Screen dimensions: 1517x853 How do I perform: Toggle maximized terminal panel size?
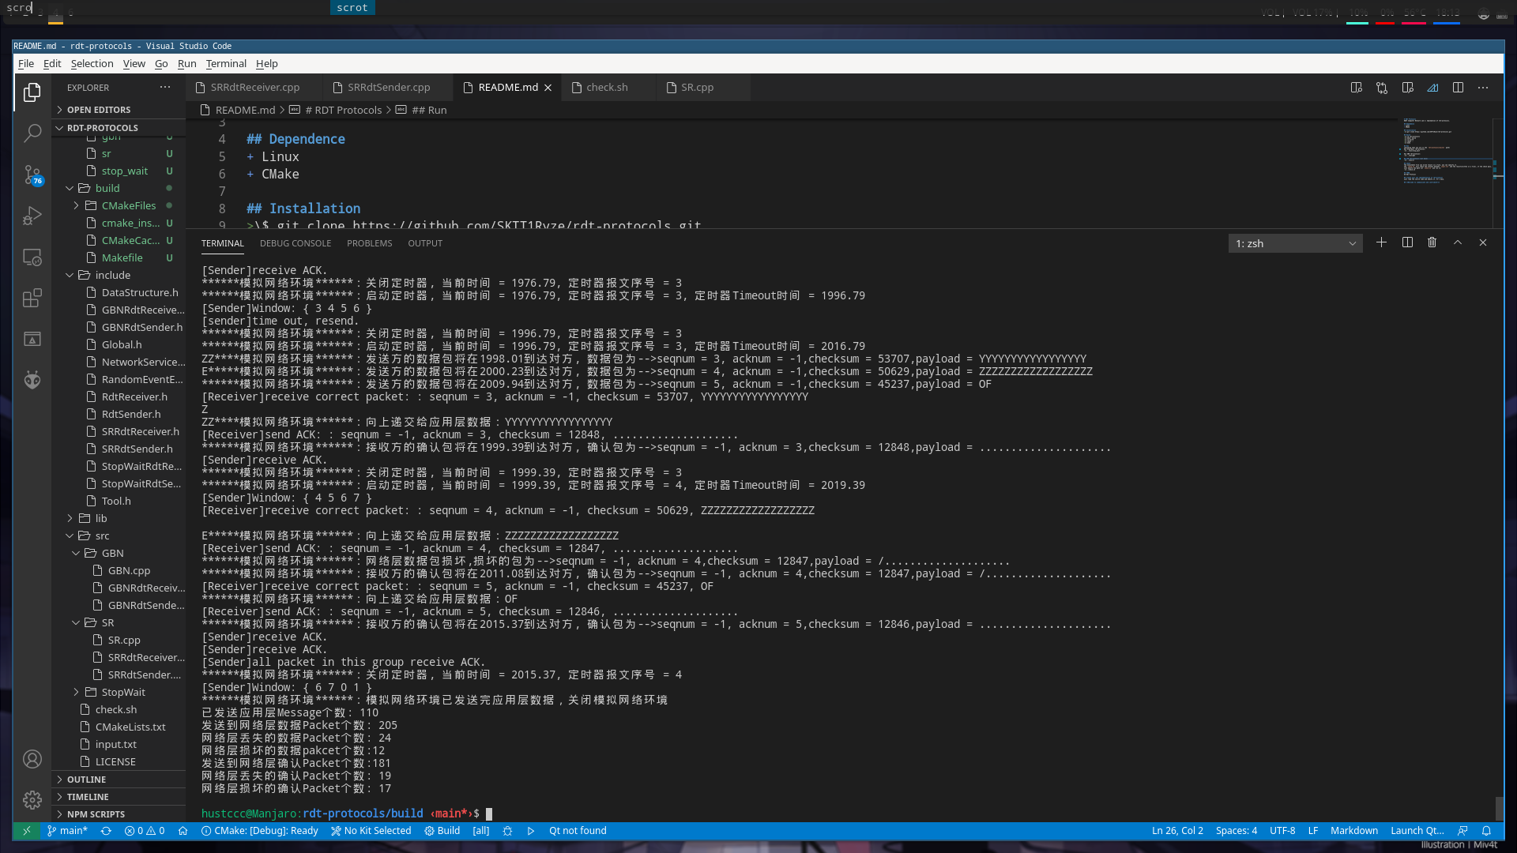click(1458, 242)
